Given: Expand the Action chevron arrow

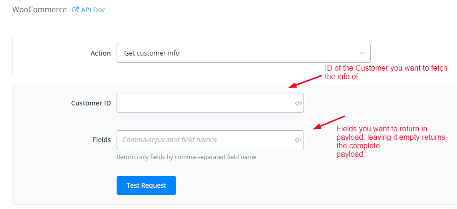Looking at the screenshot, I should pyautogui.click(x=362, y=53).
